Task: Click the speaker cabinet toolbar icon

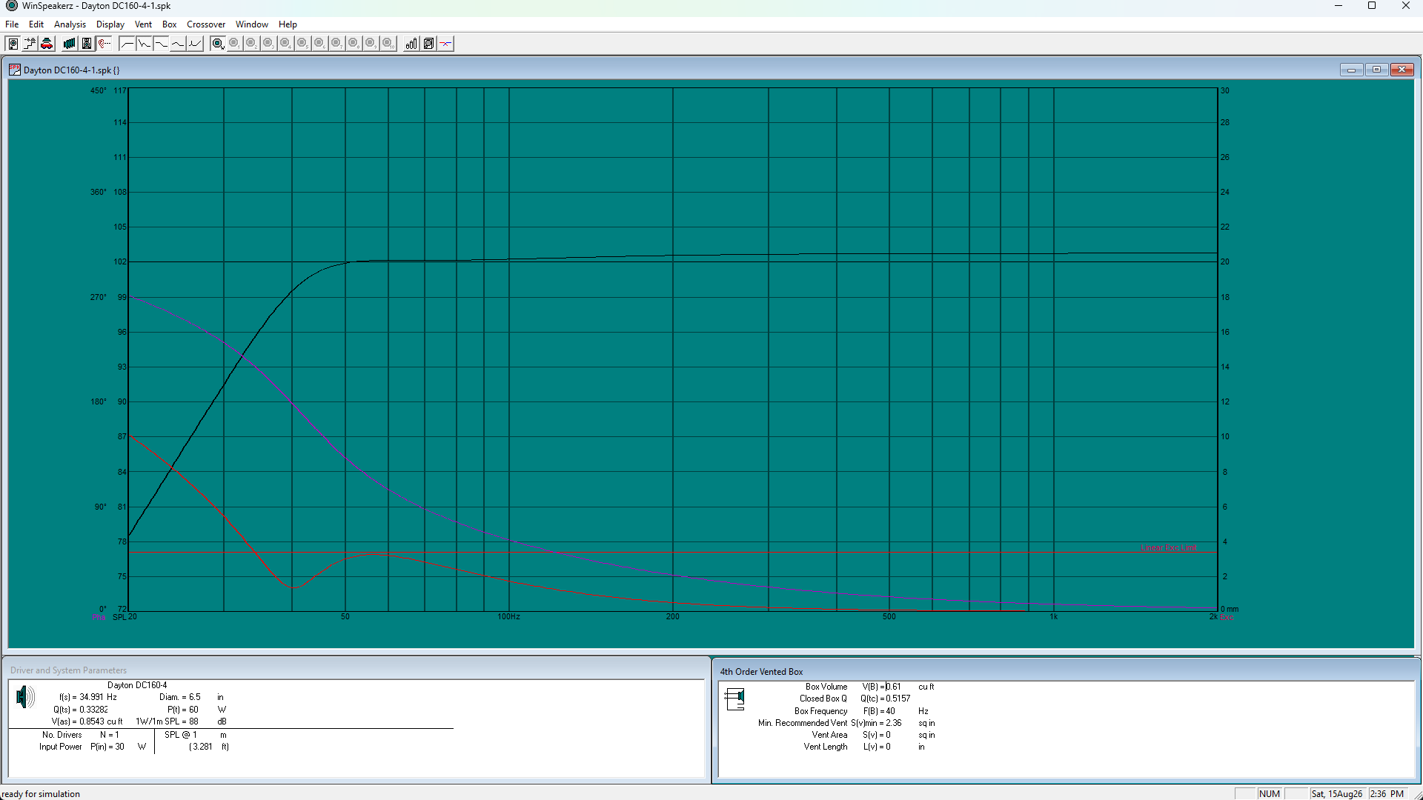Action: pos(86,44)
